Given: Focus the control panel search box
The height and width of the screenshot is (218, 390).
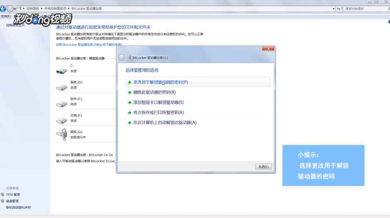Looking at the screenshot, I should [366, 9].
